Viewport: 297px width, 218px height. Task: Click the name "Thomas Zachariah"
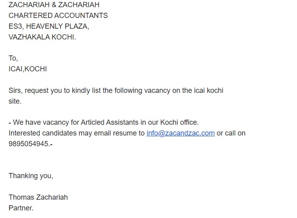point(38,197)
